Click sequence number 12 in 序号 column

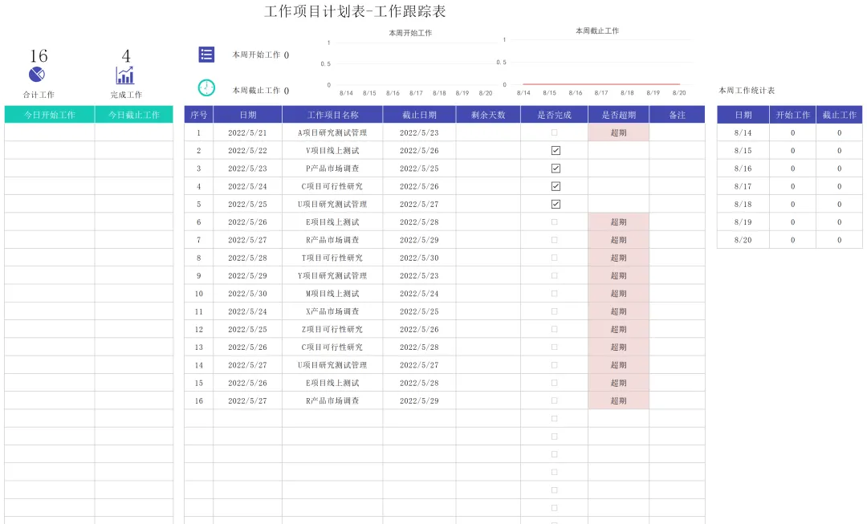point(198,330)
